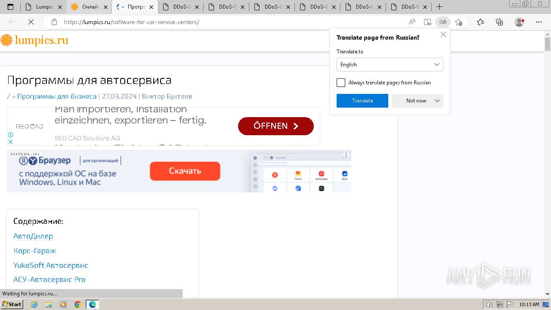Image resolution: width=551 pixels, height=310 pixels.
Task: Check Always translate pages from Russian
Action: pos(341,83)
